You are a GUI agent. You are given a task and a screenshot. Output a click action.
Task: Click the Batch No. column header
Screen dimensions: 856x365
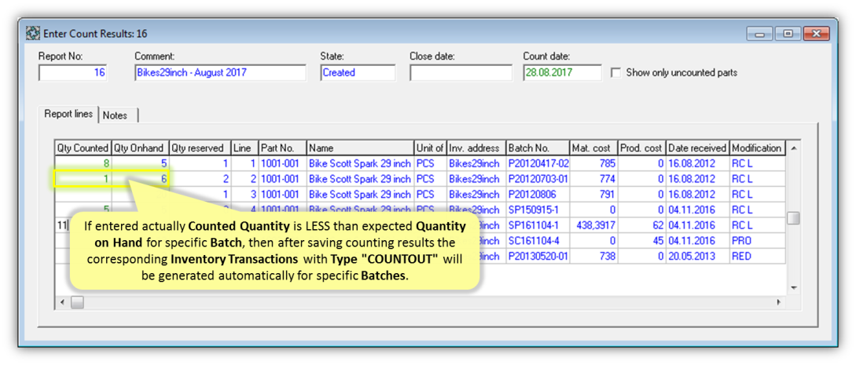[x=538, y=148]
